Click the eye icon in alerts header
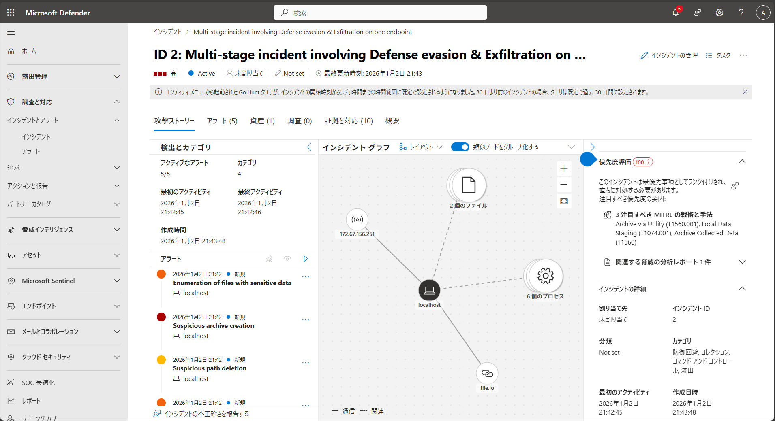775x421 pixels. (287, 259)
